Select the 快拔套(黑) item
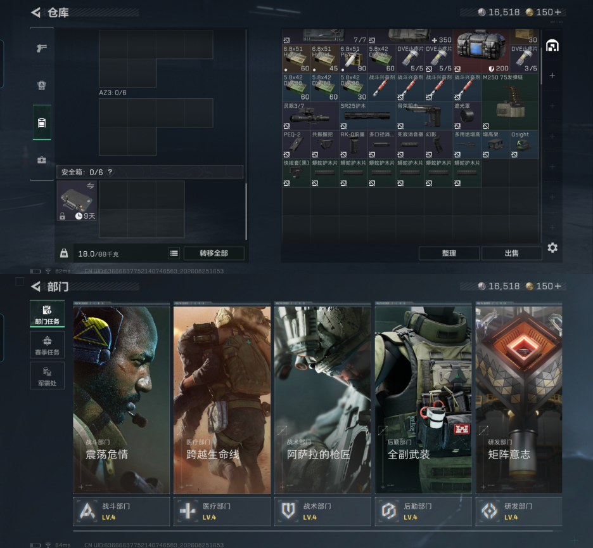This screenshot has height=548, width=593. click(x=296, y=173)
